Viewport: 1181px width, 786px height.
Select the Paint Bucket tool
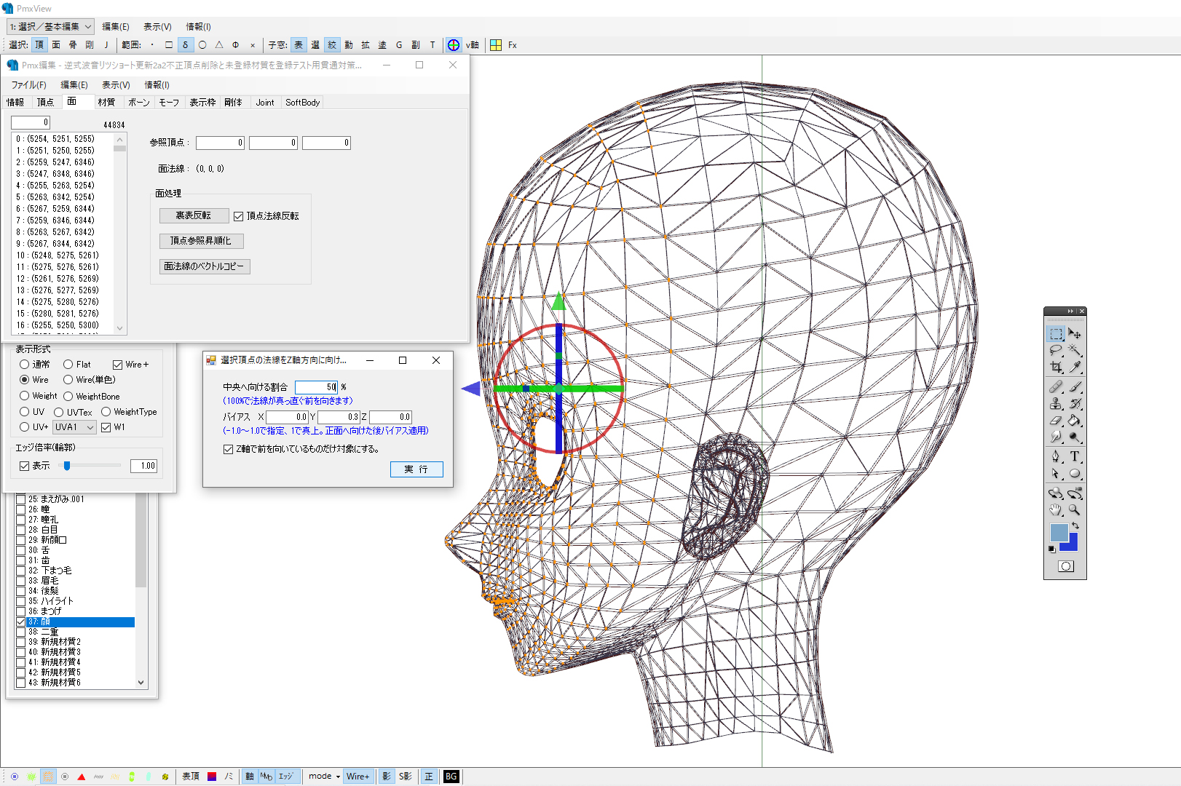[1075, 421]
